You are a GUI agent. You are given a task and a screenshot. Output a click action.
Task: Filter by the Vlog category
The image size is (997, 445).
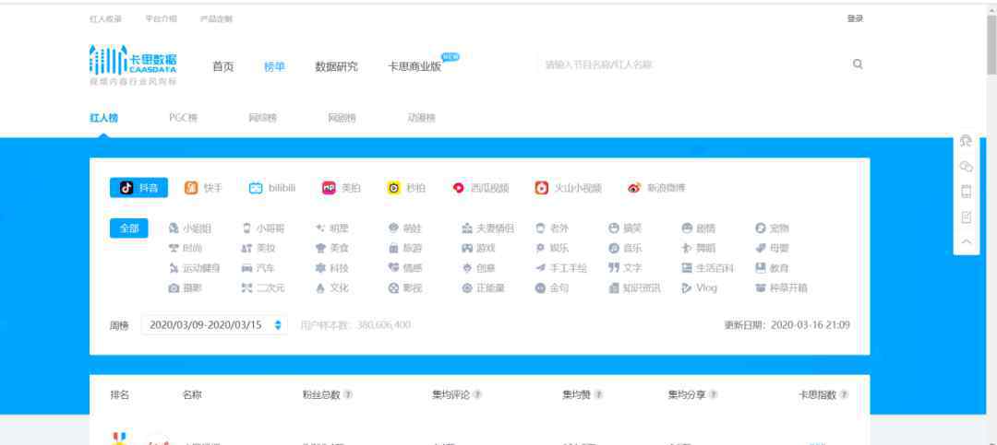pyautogui.click(x=699, y=288)
